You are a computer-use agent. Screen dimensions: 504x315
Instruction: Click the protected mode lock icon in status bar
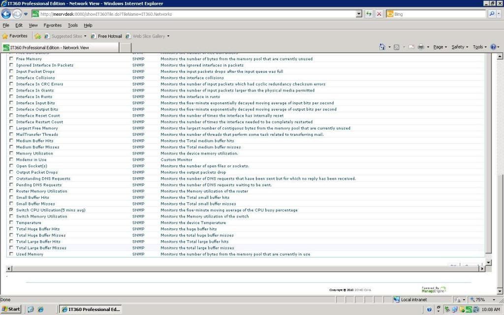click(458, 300)
